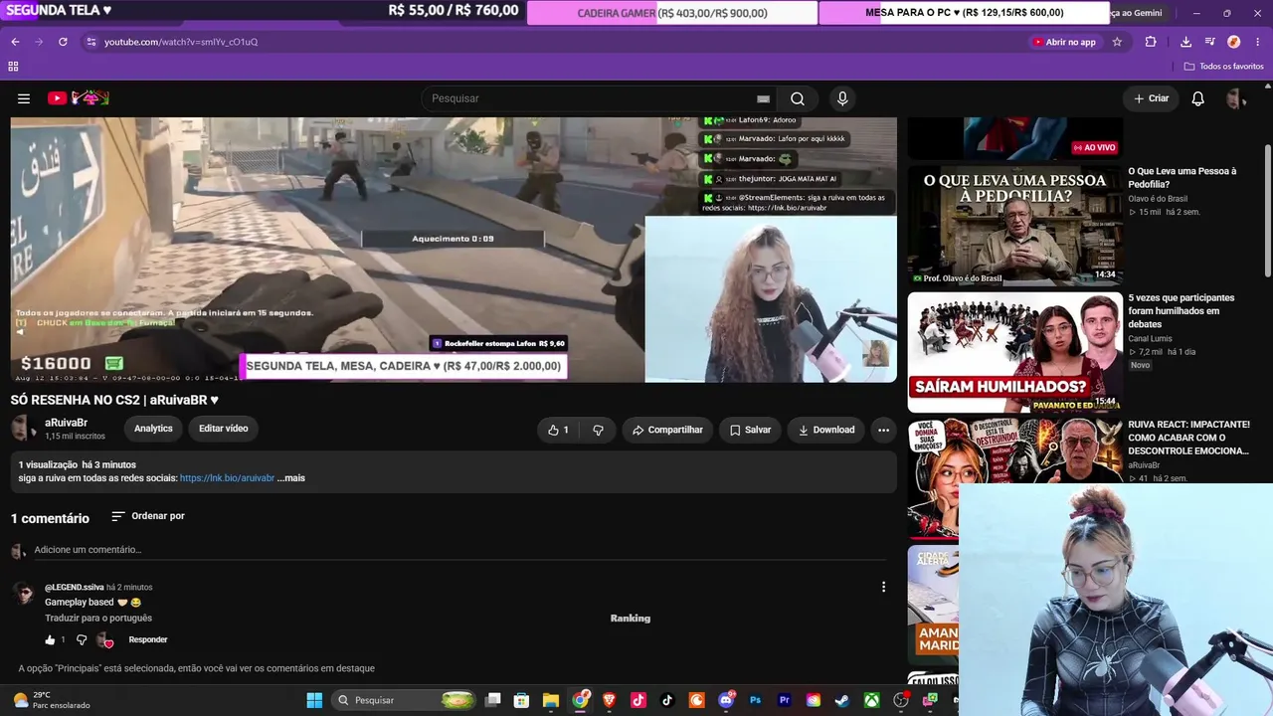
Task: Open Todos os favoritos folder
Action: (x=1224, y=67)
